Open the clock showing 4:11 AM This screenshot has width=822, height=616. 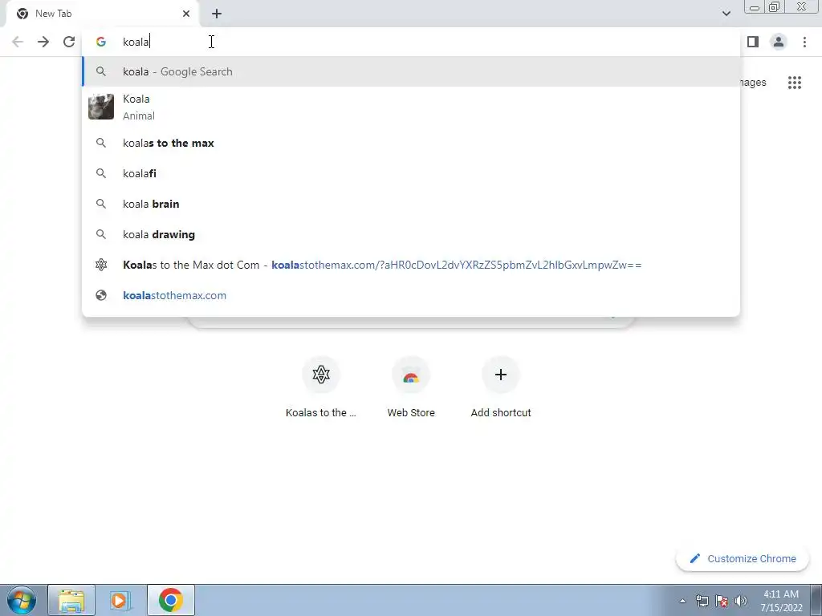(781, 601)
